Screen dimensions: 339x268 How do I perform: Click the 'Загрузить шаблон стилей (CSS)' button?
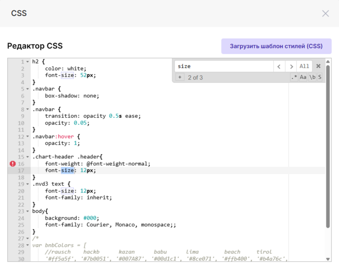(276, 46)
